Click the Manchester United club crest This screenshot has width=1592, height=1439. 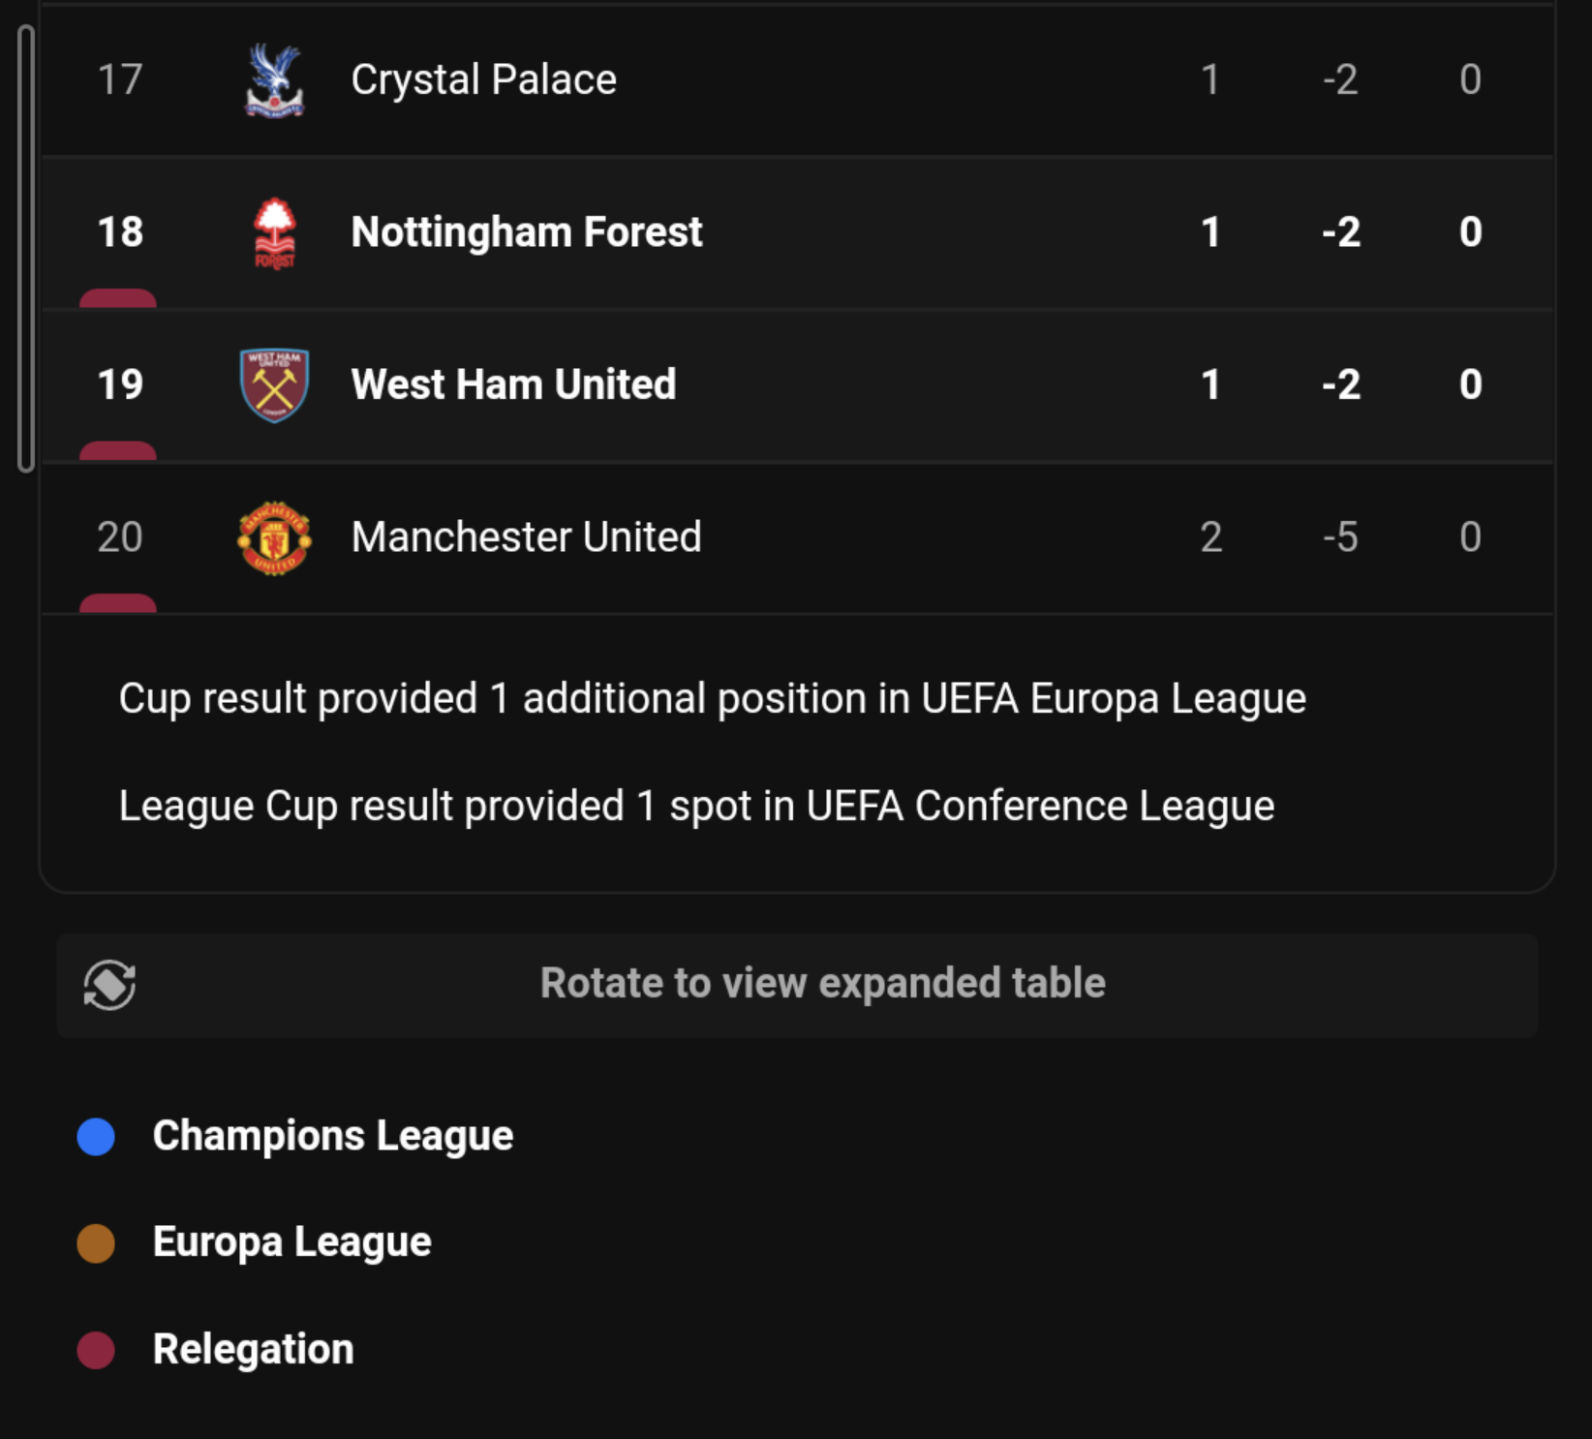[x=275, y=537]
